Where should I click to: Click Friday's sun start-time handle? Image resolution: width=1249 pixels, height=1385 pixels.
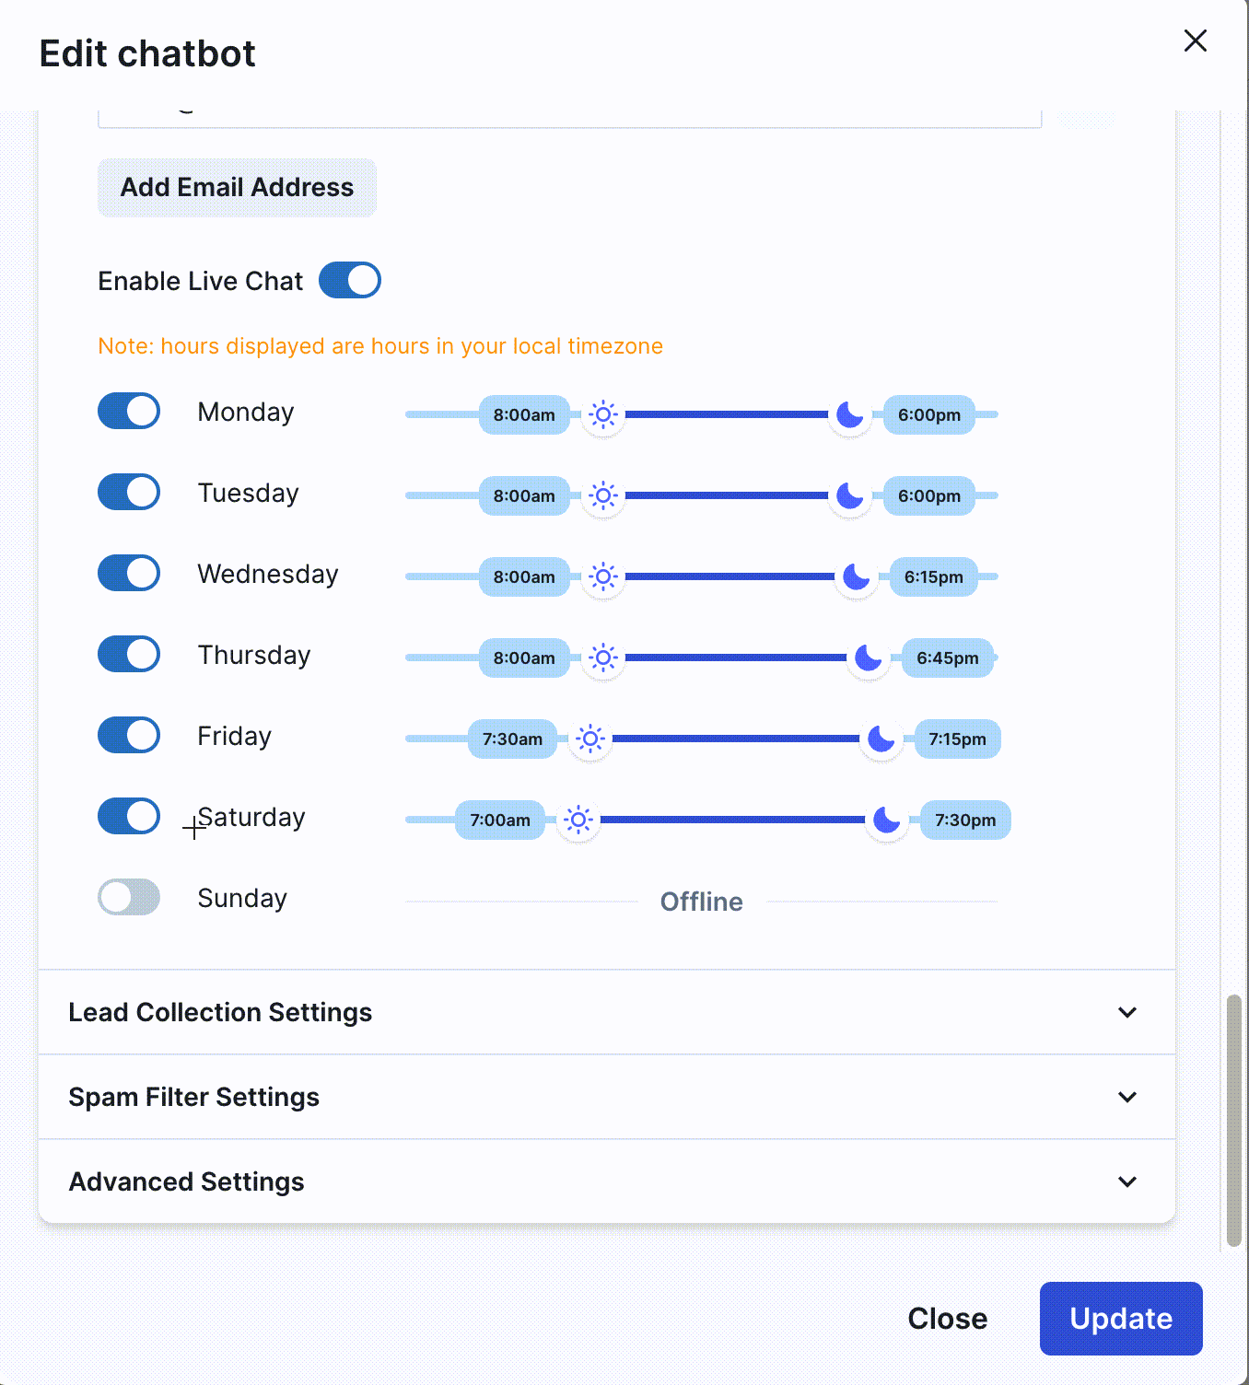590,739
